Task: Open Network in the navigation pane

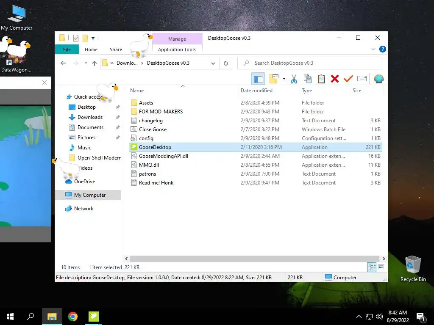Action: point(83,209)
